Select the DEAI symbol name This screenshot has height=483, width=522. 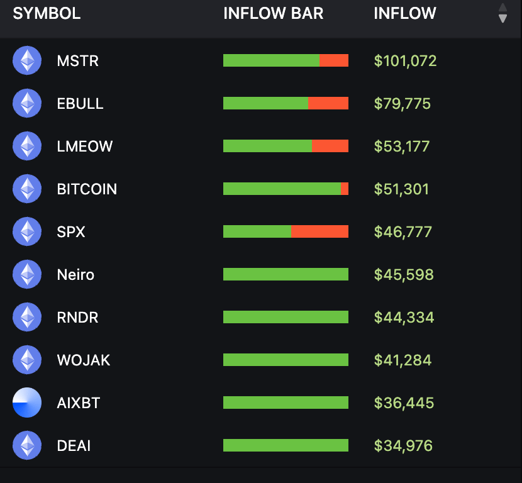coord(74,446)
